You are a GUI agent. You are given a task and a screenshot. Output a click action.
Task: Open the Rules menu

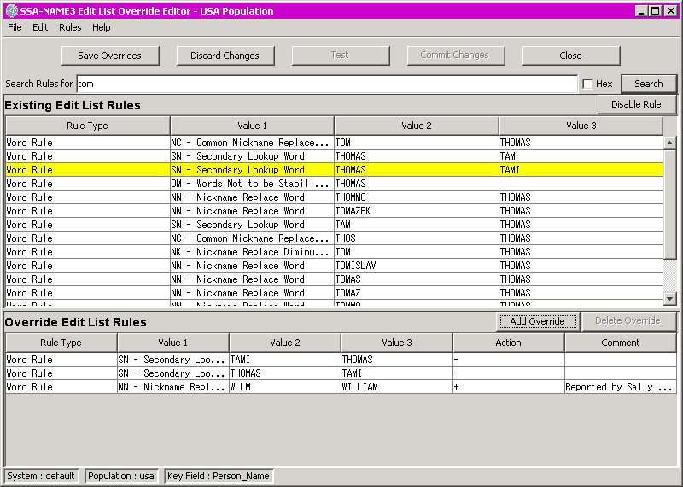tap(70, 27)
